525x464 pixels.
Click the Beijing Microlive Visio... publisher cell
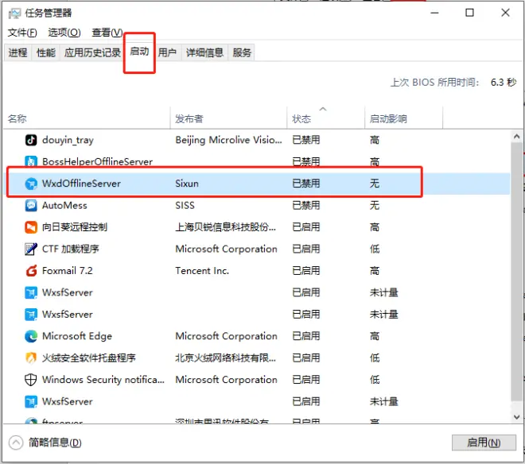coord(228,140)
